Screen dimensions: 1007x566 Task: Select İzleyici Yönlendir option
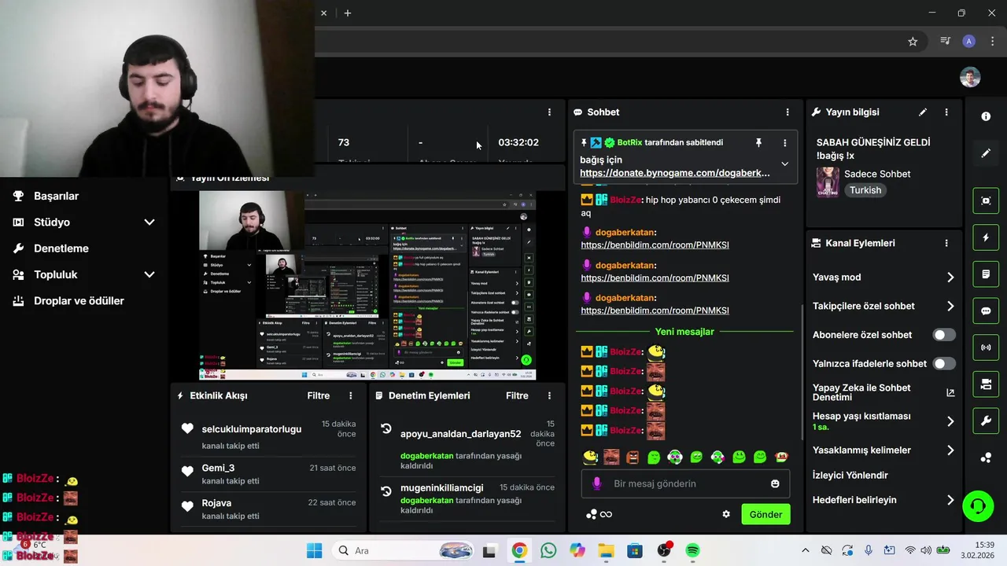pyautogui.click(x=850, y=476)
